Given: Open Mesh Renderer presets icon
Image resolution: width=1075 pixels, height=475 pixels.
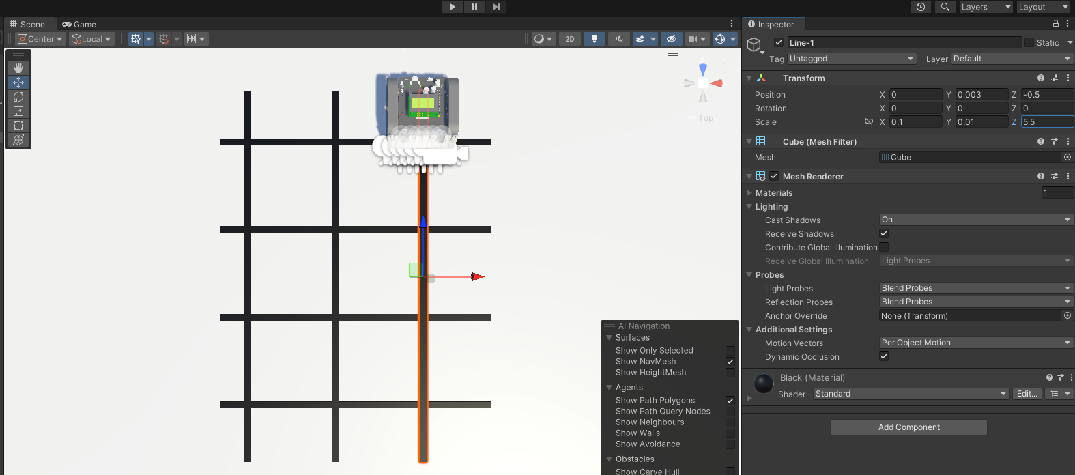Looking at the screenshot, I should coord(1055,176).
